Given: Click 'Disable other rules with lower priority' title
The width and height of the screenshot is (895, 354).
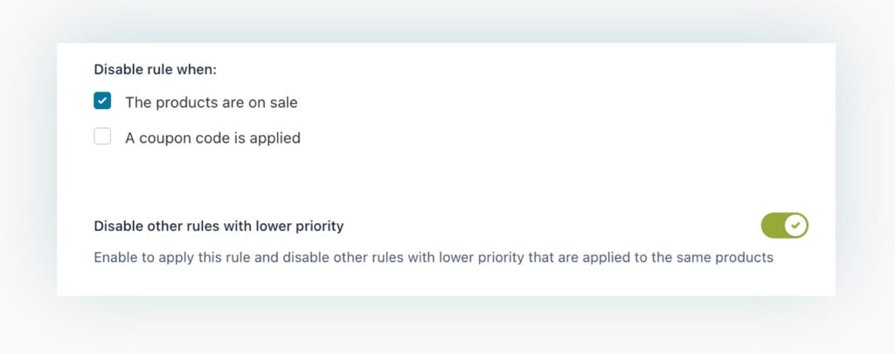Looking at the screenshot, I should click(x=219, y=226).
